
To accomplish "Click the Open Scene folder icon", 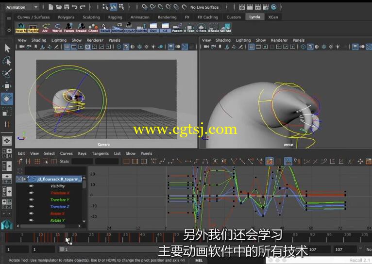I will pyautogui.click(x=59, y=7).
